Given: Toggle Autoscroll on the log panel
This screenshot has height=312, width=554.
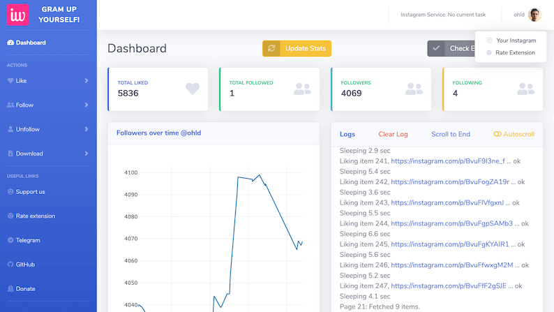Looking at the screenshot, I should click(x=514, y=134).
